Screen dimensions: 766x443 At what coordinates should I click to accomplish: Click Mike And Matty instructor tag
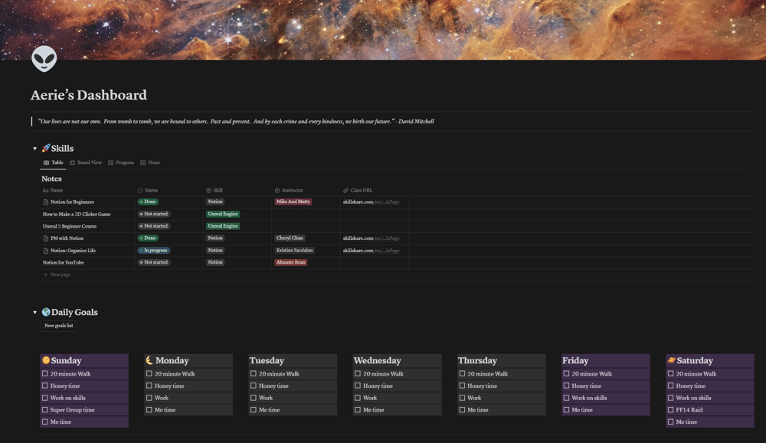(293, 202)
